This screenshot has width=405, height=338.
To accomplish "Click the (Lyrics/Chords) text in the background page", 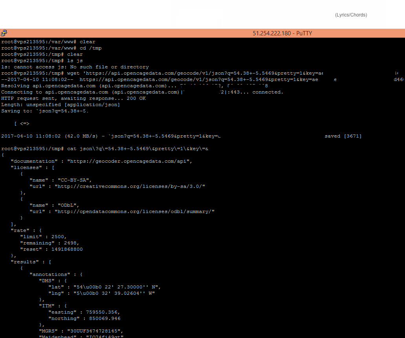I will tap(351, 15).
